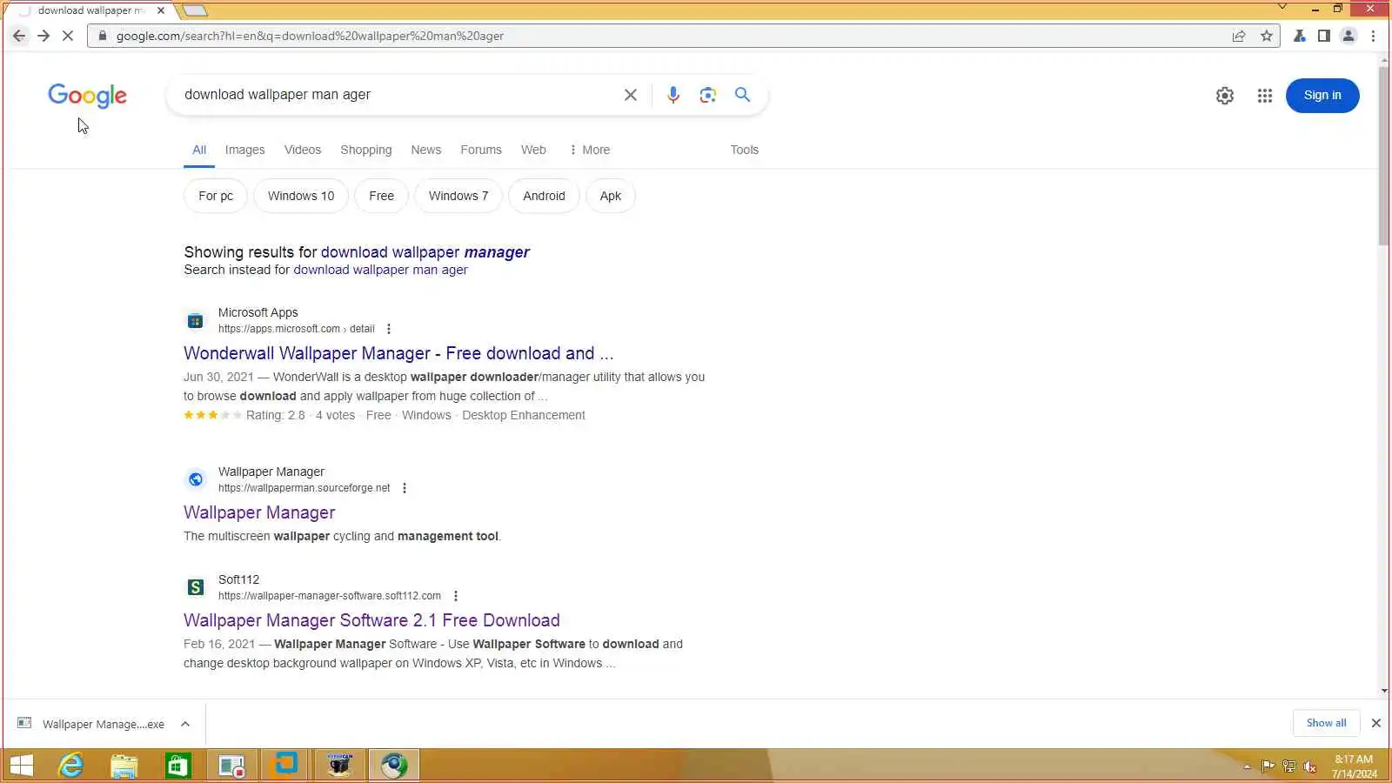
Task: Apply the 'Windows 7' filter chip
Action: [x=458, y=196]
